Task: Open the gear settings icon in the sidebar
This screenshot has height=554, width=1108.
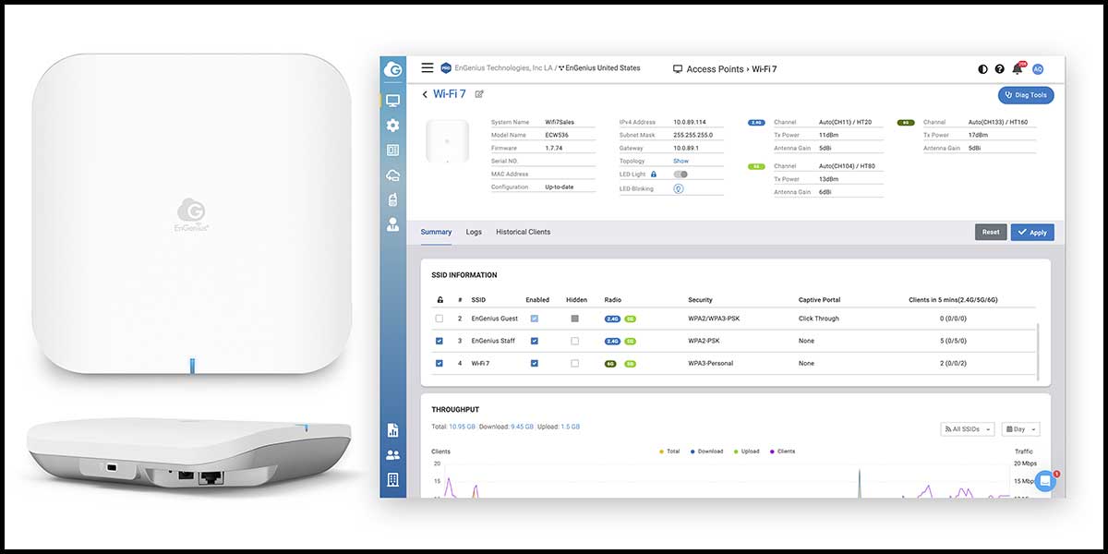Action: pos(392,126)
